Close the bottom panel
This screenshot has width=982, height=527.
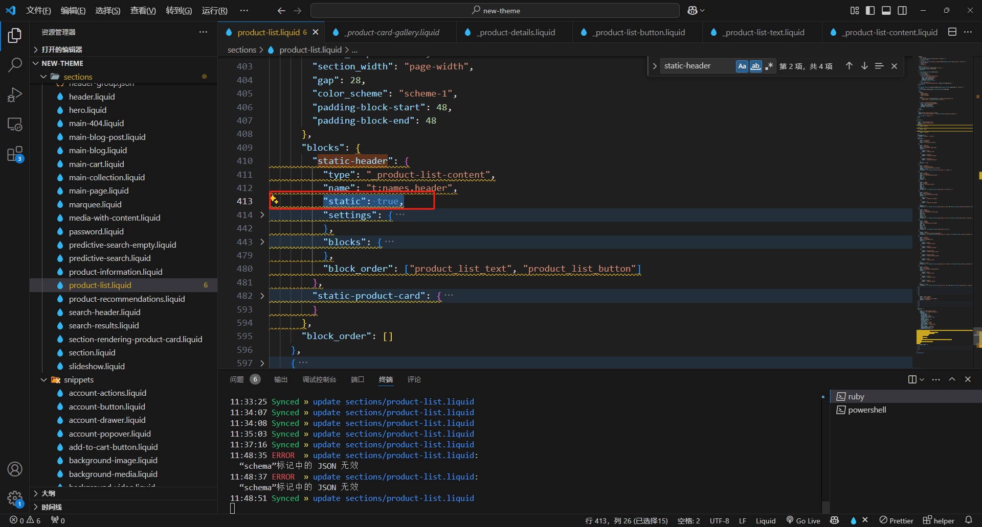pyautogui.click(x=968, y=379)
